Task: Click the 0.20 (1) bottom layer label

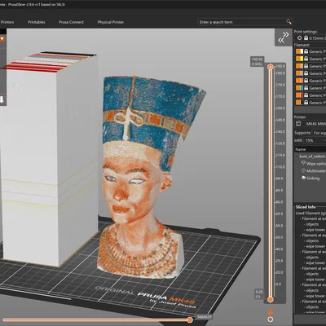Action: pos(259,294)
